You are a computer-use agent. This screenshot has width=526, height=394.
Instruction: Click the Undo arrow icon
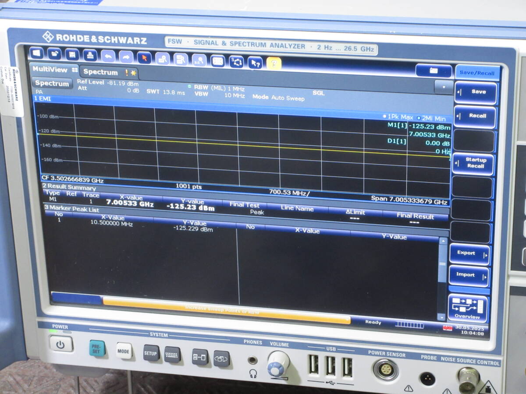108,56
